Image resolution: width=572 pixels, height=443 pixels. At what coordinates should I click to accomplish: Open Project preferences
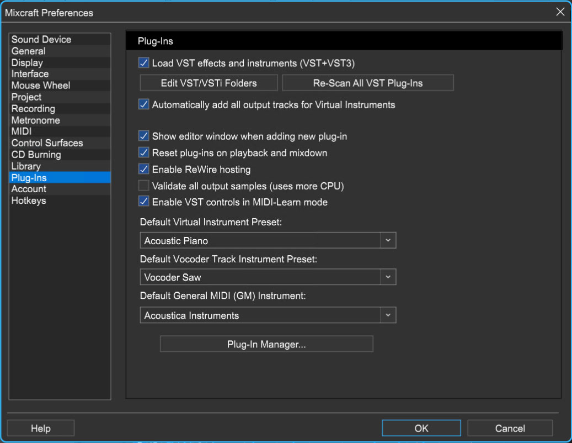[x=60, y=97]
